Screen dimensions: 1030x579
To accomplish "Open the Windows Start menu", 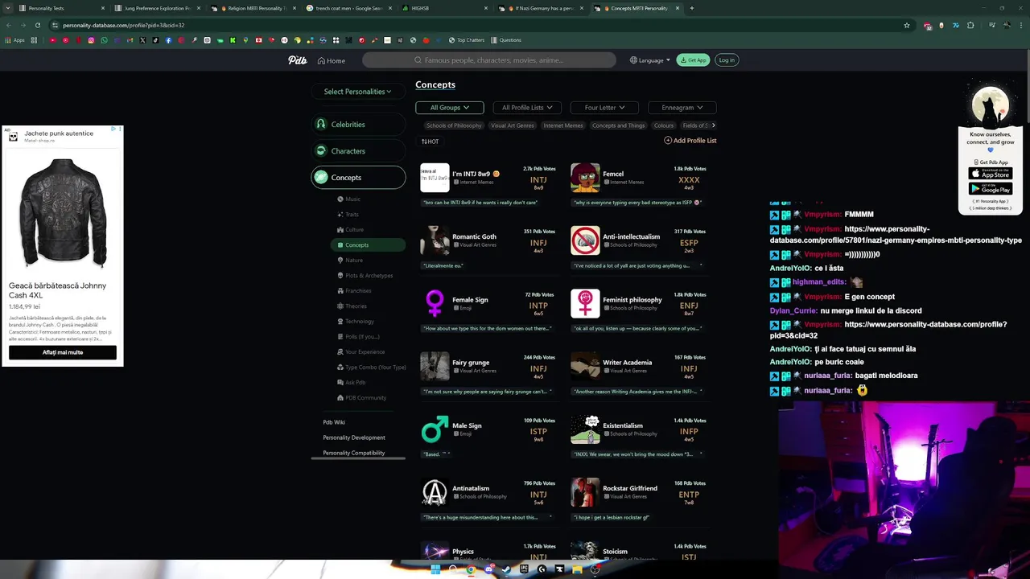I will [x=435, y=569].
